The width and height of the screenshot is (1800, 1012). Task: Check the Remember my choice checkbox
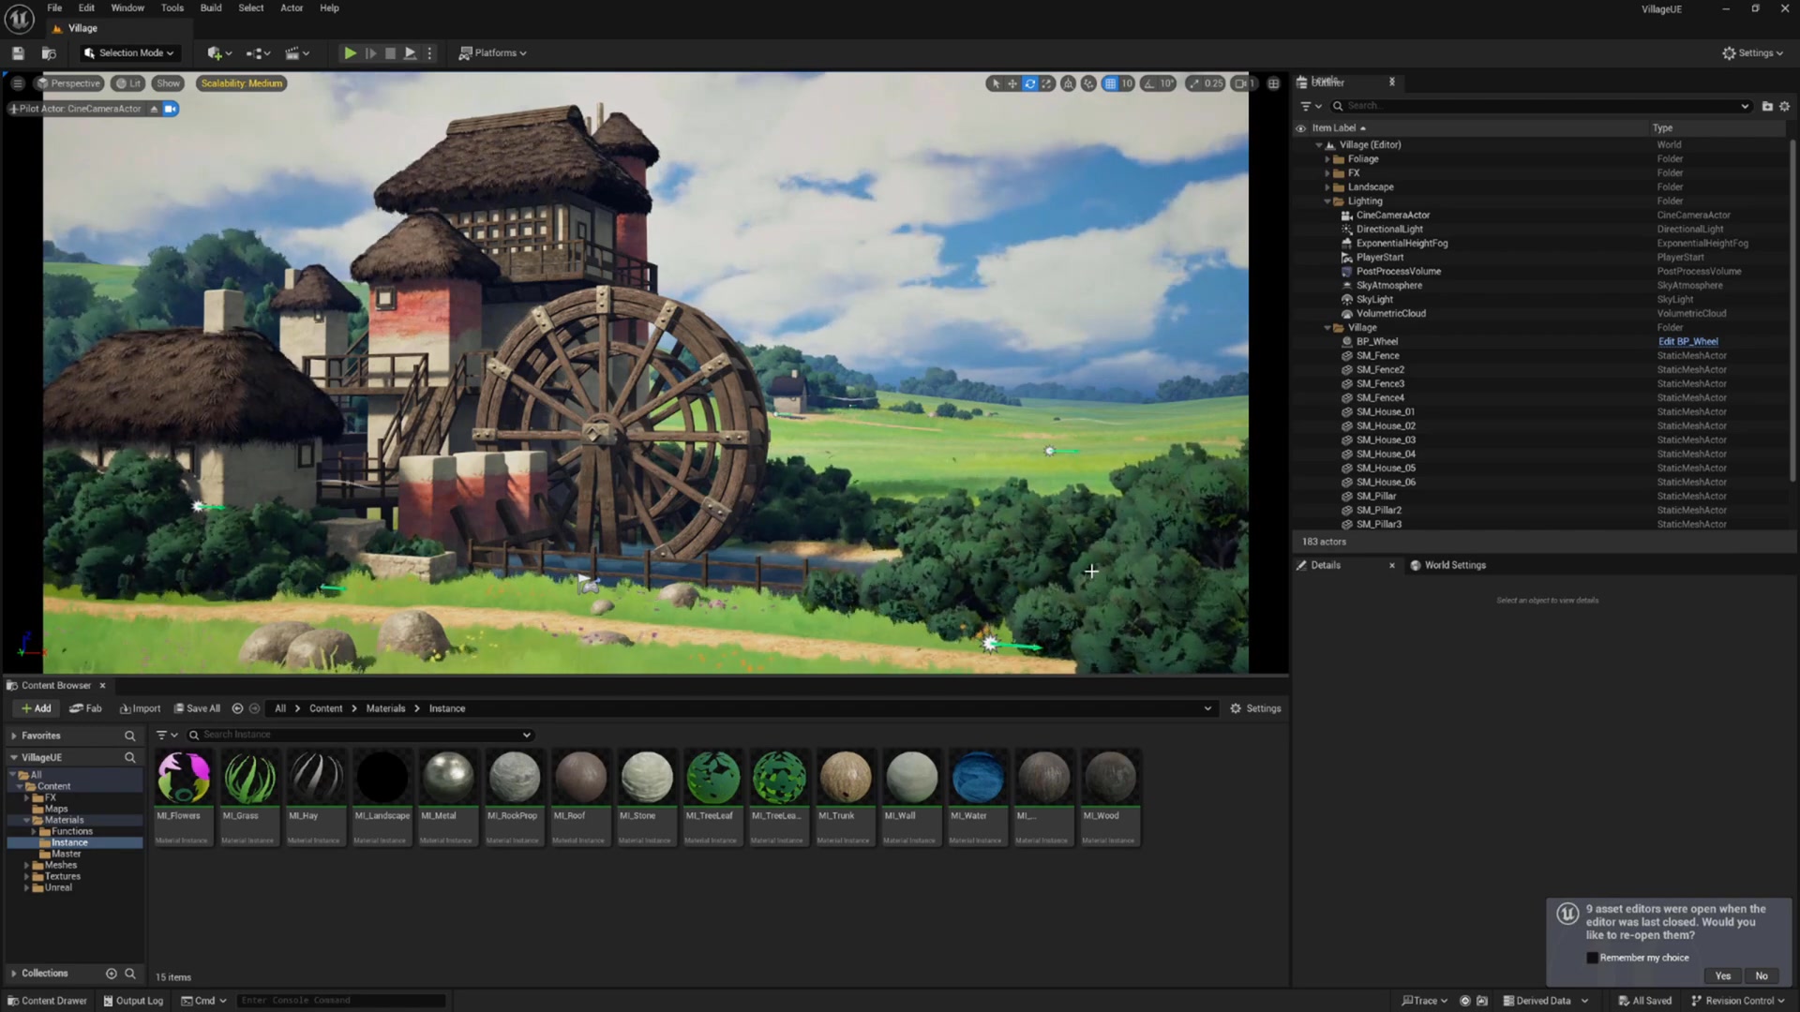(1592, 958)
